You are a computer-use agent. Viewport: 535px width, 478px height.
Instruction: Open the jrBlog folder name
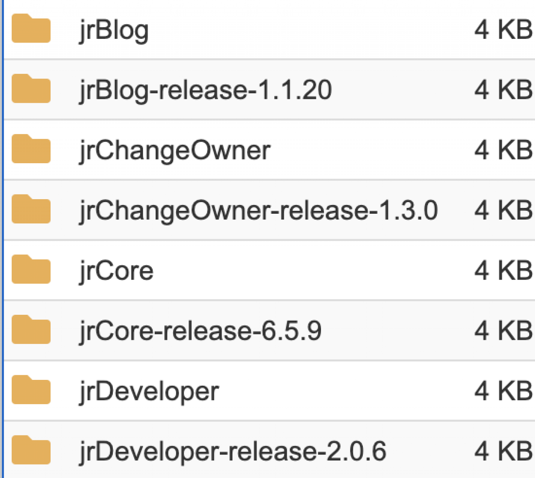(x=114, y=30)
